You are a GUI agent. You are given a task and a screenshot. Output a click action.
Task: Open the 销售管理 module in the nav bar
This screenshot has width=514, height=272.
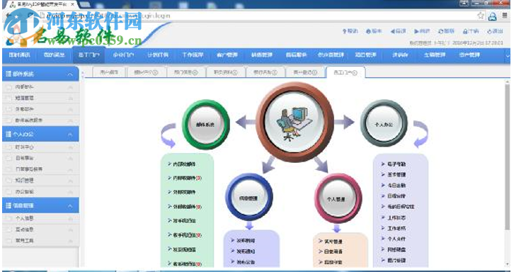[262, 55]
